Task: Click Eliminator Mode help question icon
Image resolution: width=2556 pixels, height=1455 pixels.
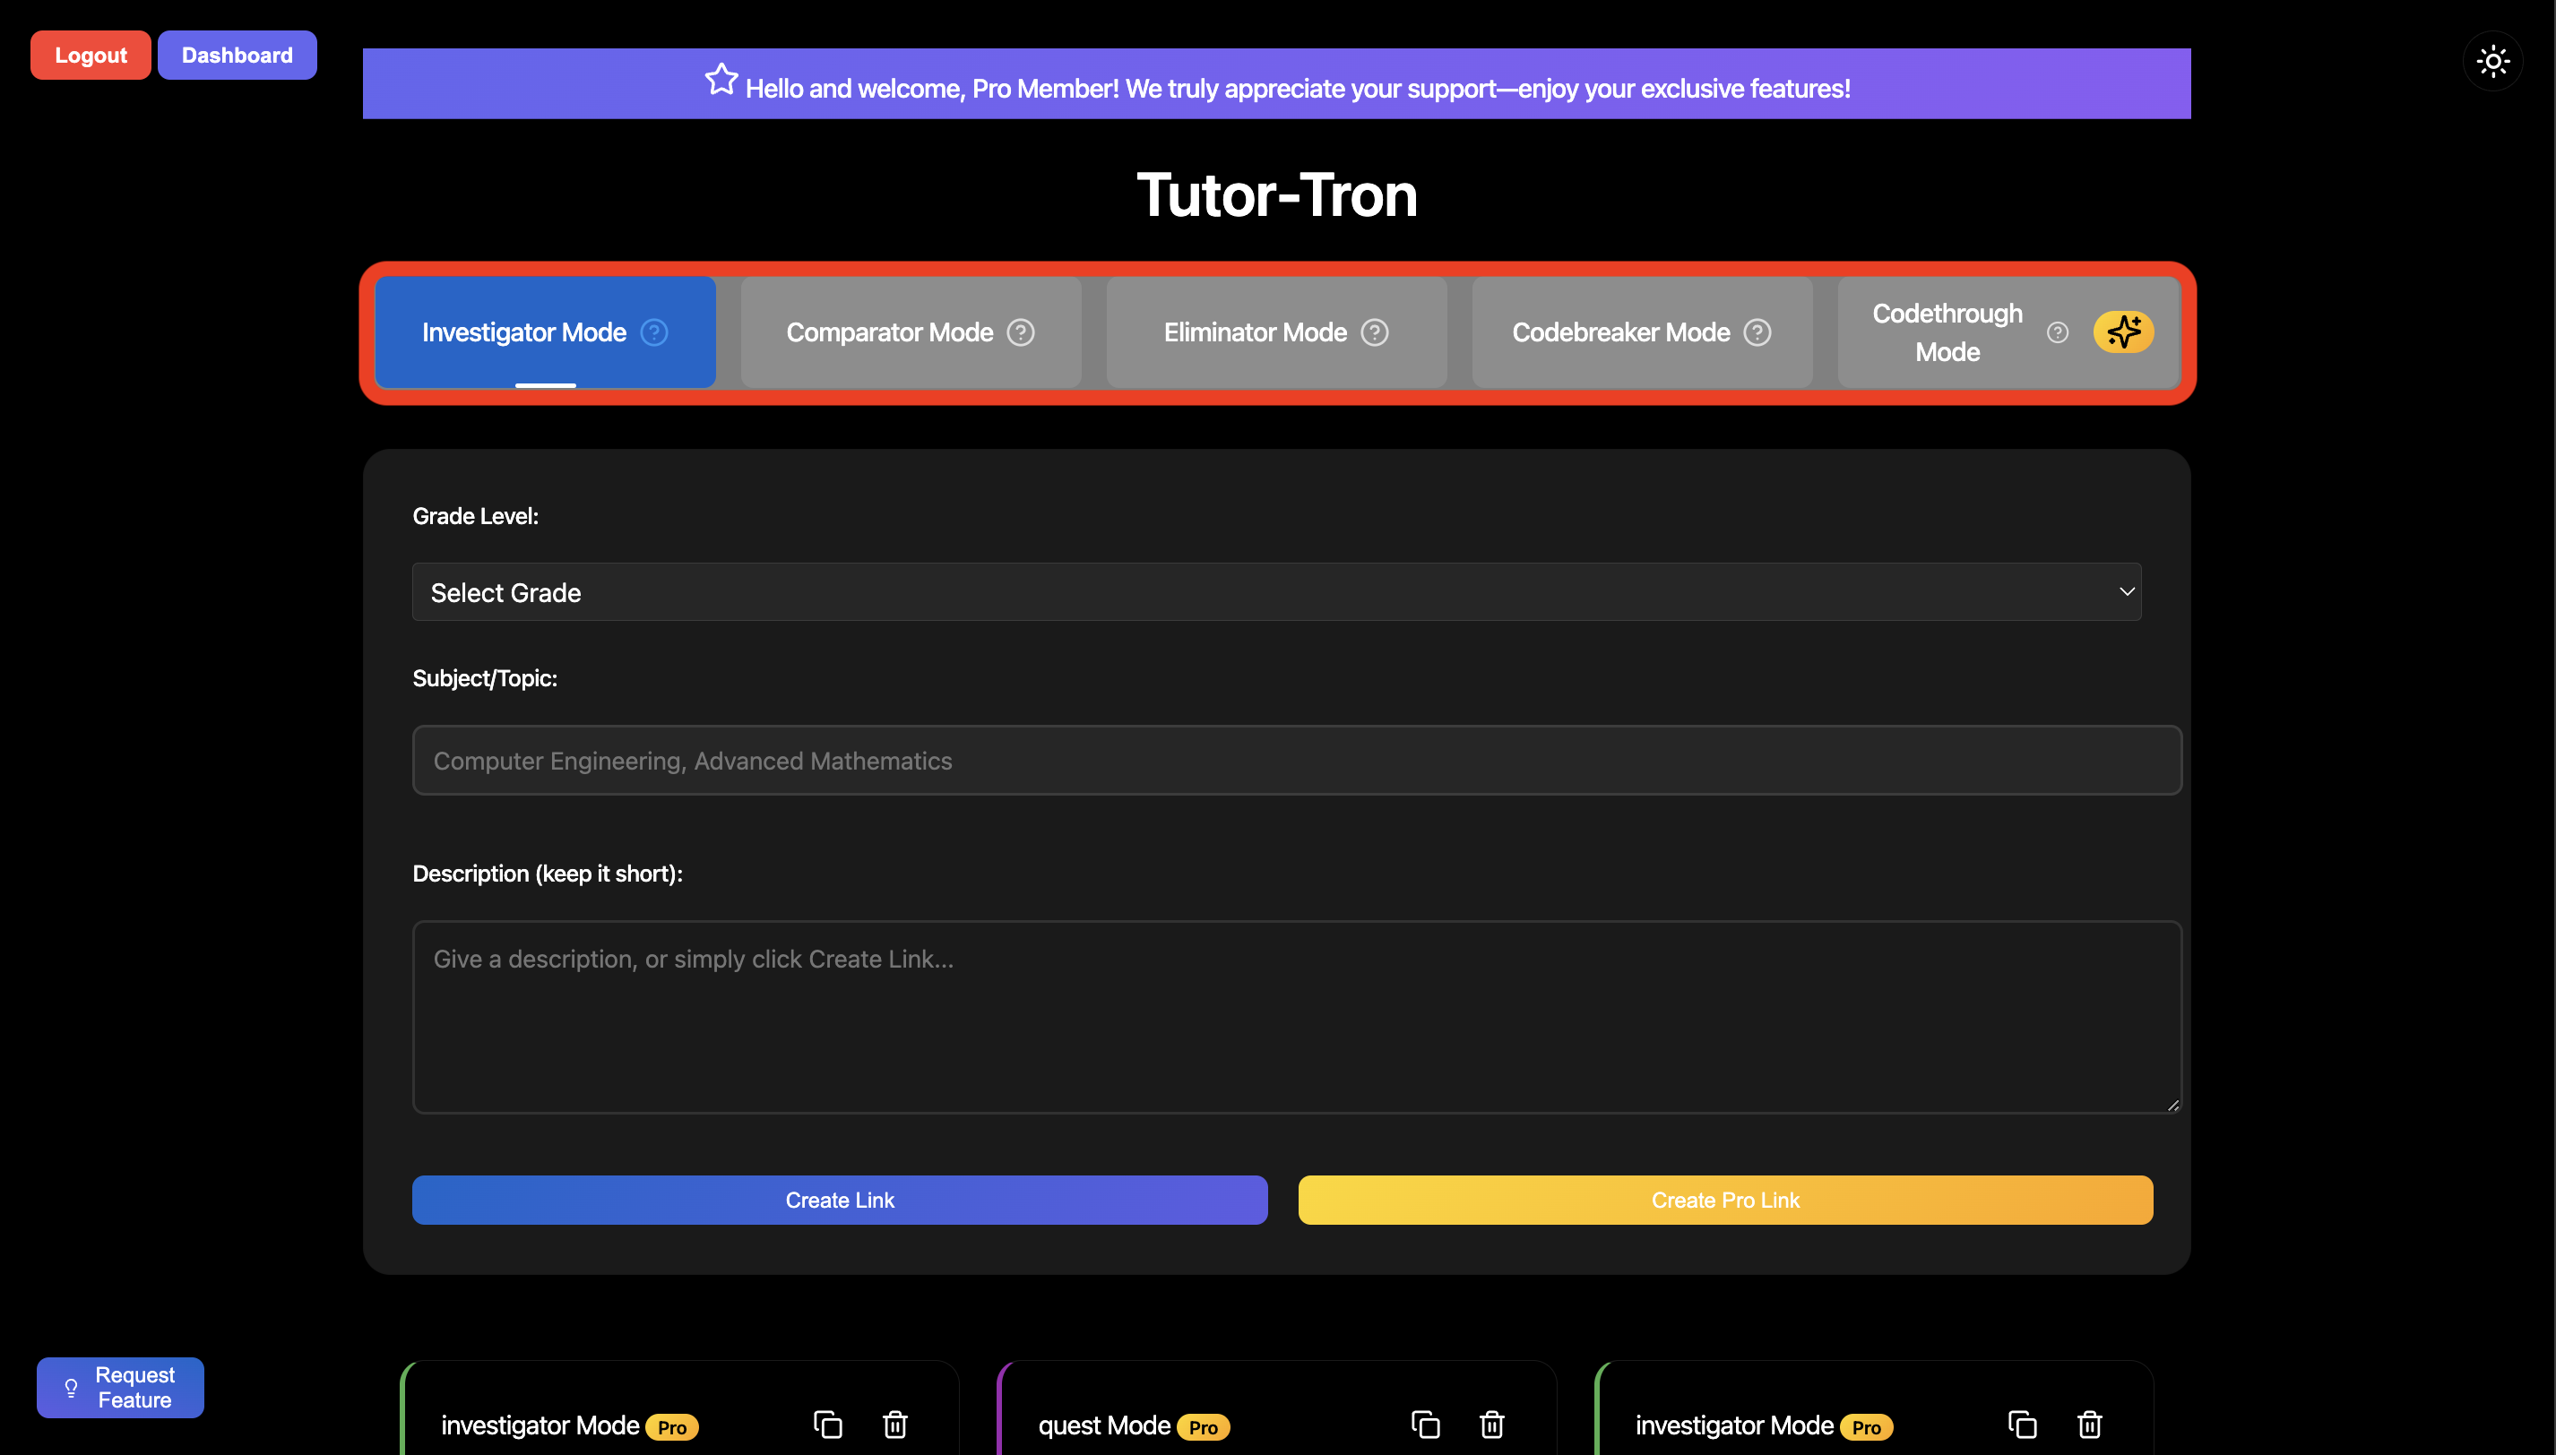Action: (x=1375, y=331)
